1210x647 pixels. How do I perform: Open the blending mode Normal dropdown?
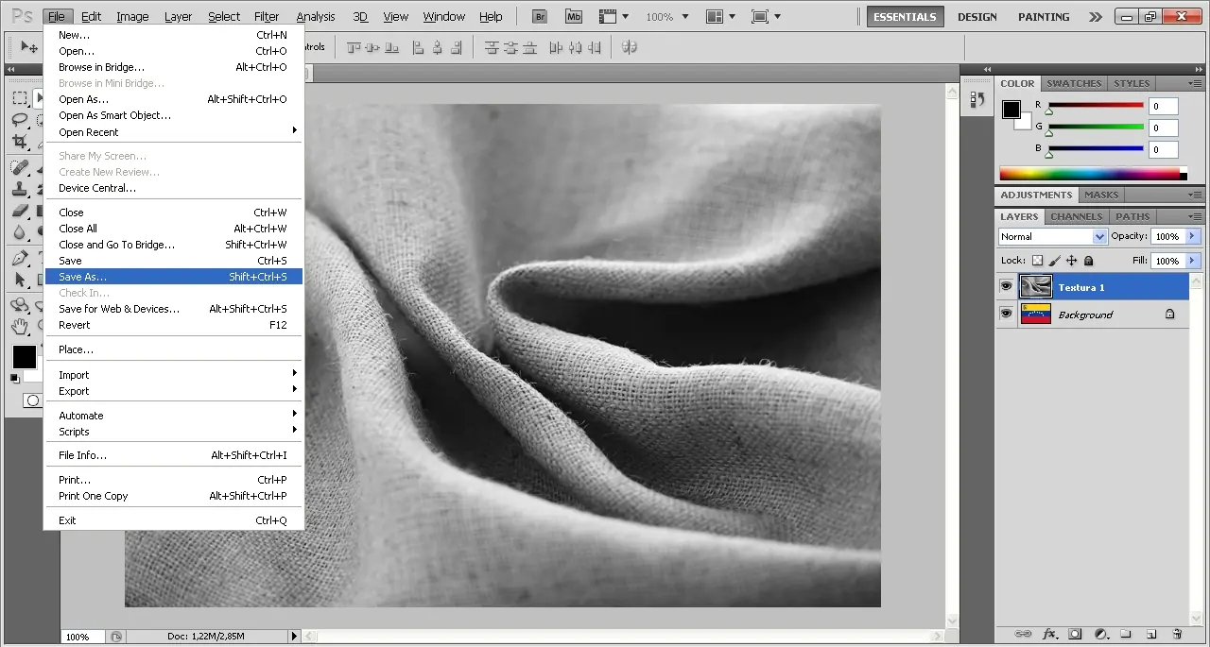point(1052,236)
